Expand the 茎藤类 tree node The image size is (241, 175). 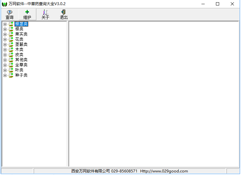tap(5, 45)
